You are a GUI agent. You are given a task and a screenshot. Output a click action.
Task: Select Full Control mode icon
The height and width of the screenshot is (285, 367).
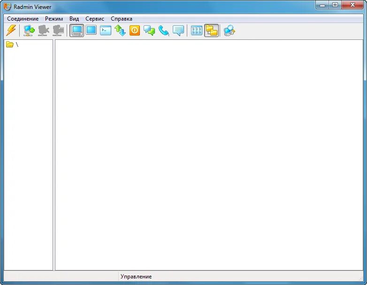coord(76,30)
